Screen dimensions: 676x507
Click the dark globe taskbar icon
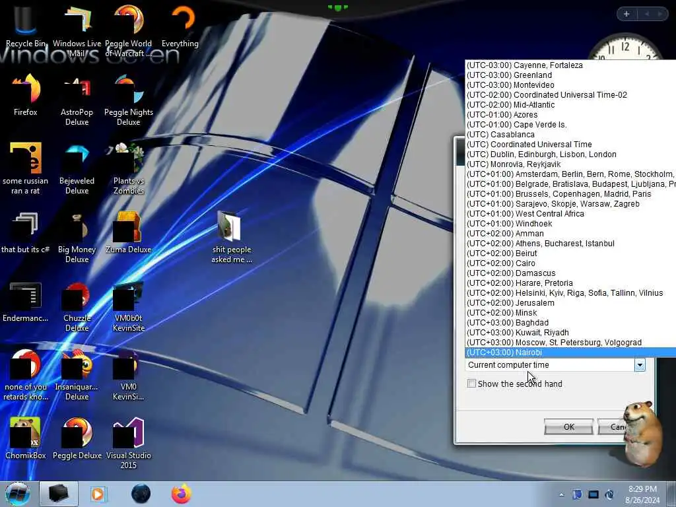point(141,494)
